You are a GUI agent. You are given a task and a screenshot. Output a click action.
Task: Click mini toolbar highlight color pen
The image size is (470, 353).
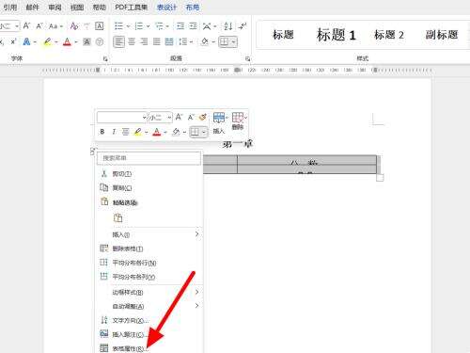click(138, 132)
